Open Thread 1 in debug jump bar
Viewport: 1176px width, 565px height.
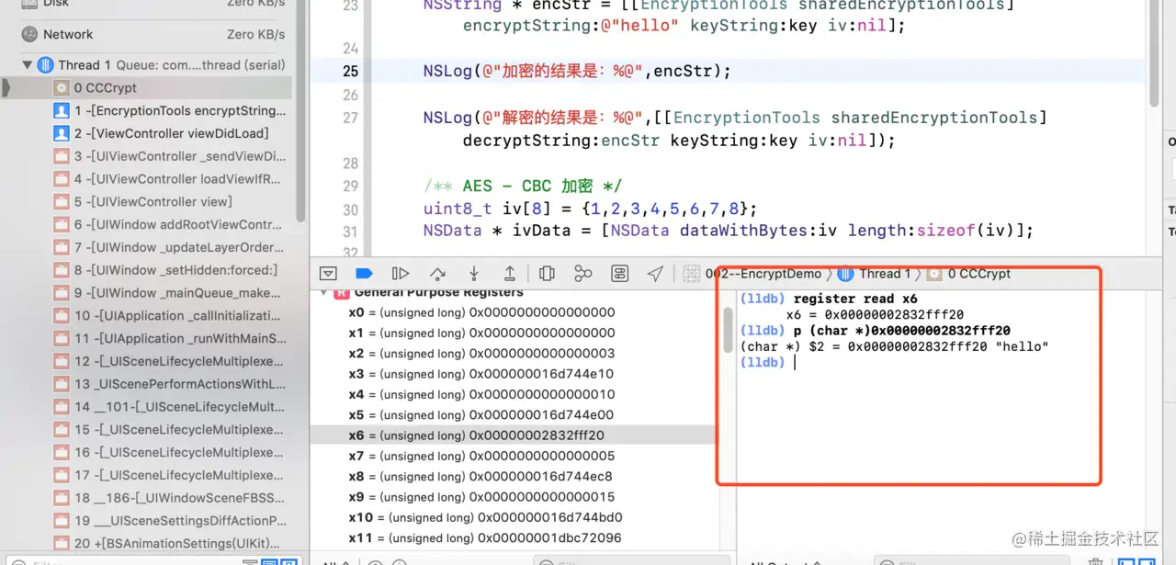tap(874, 274)
